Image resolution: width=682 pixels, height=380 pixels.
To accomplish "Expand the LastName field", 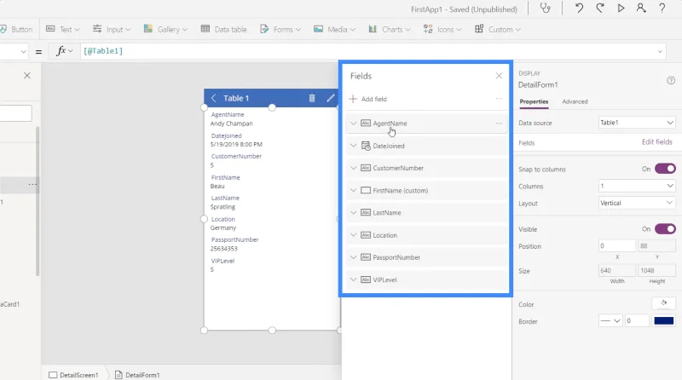I will click(353, 213).
